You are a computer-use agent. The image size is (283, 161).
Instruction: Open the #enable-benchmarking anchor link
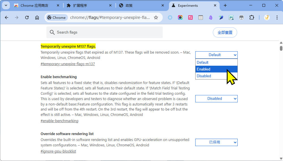point(59,121)
